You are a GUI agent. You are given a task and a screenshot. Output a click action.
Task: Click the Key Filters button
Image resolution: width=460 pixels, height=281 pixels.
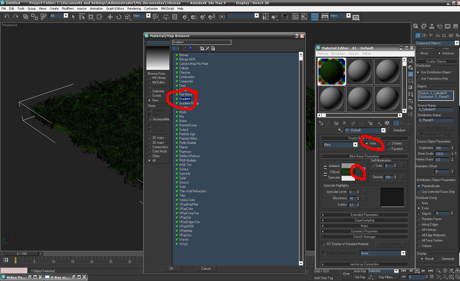tap(387, 277)
